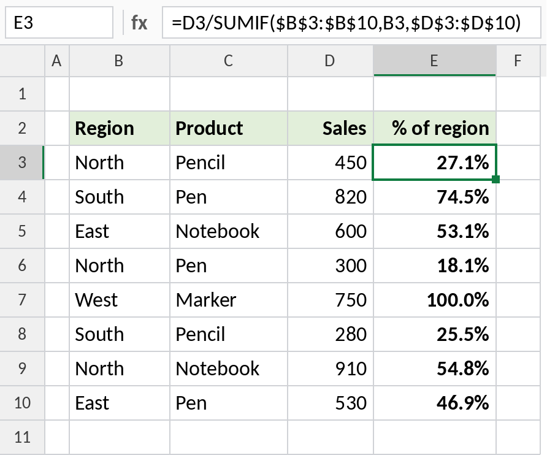Click cell with 54.8% value
Image resolution: width=547 pixels, height=455 pixels.
[x=435, y=369]
